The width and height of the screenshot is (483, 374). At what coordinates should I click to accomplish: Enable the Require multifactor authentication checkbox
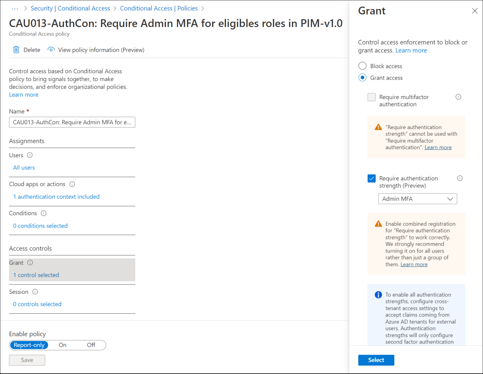pyautogui.click(x=371, y=97)
